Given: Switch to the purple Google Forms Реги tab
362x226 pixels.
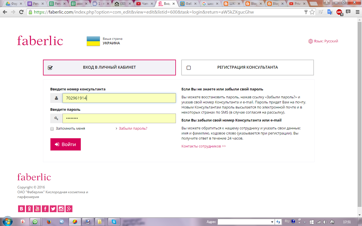Looking at the screenshot, I should (x=35, y=4).
